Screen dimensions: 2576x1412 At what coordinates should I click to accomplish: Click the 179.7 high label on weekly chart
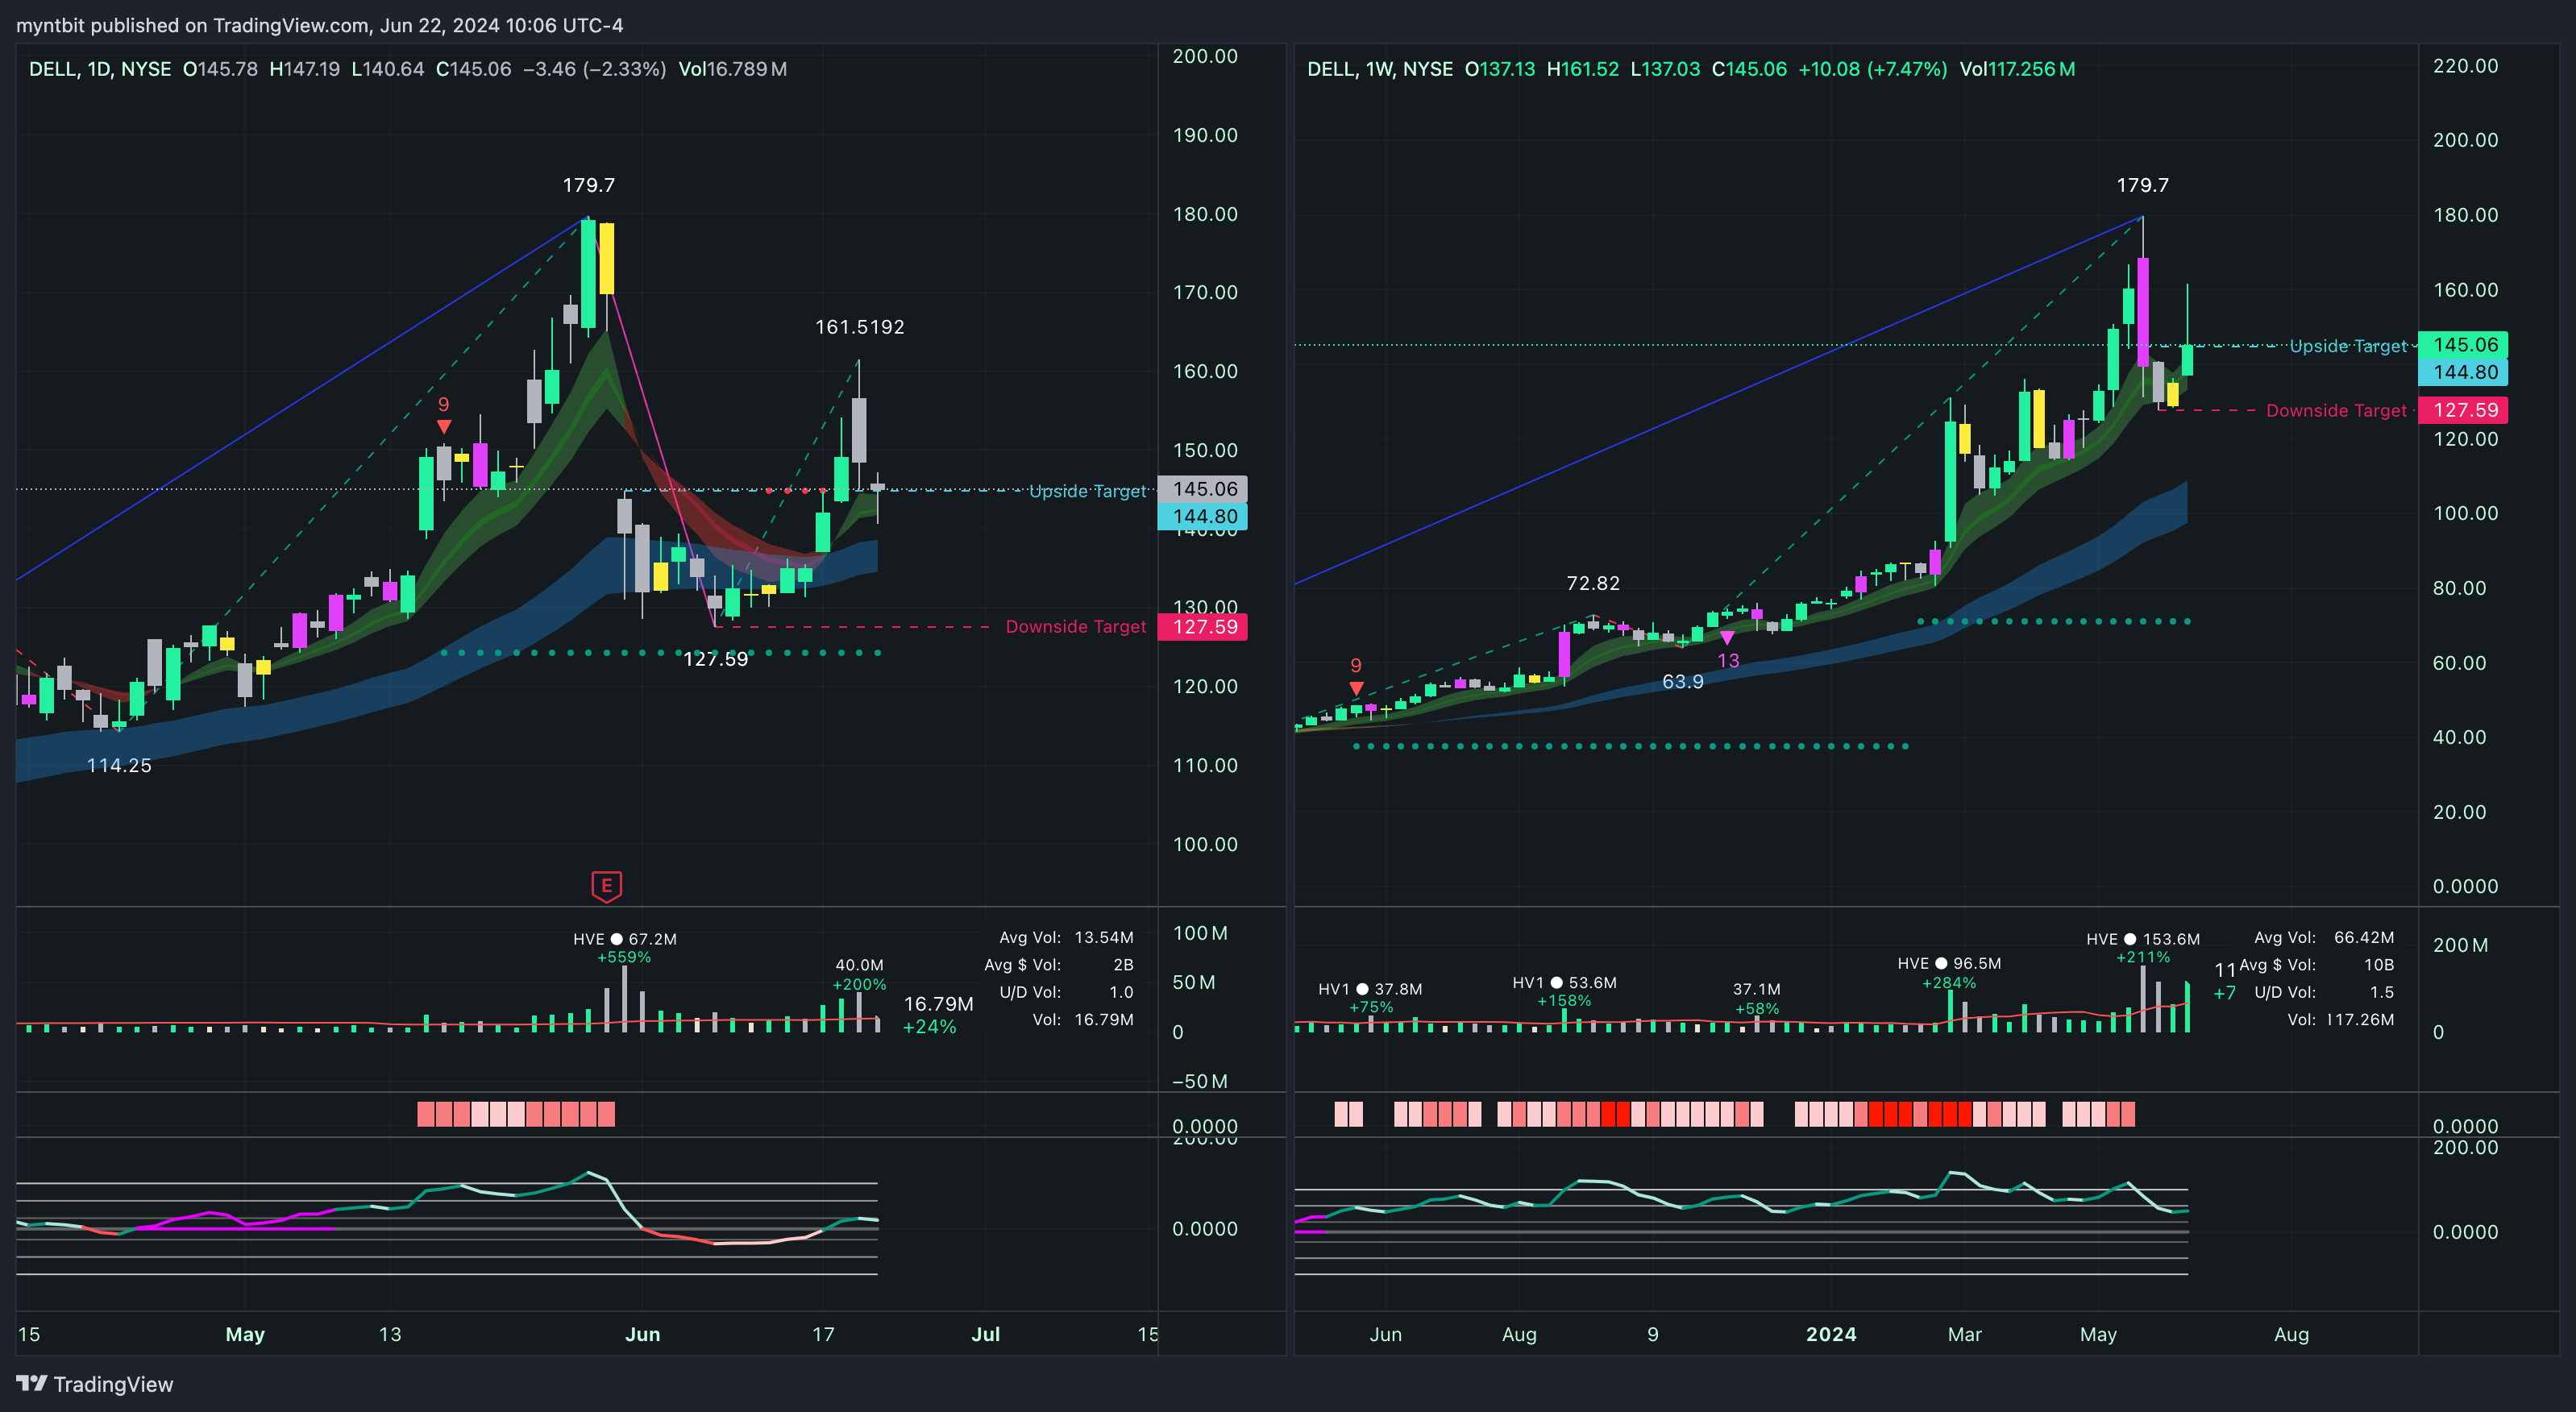(2143, 185)
